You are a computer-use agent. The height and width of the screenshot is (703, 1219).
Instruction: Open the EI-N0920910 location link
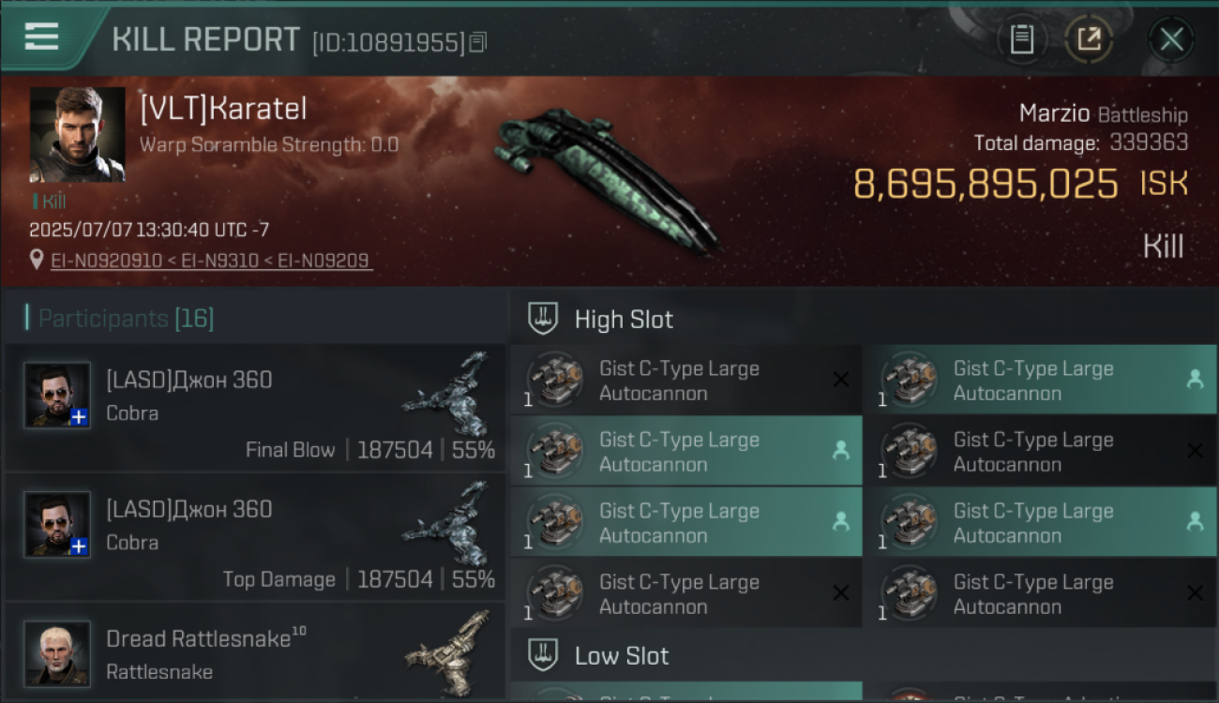pyautogui.click(x=109, y=261)
